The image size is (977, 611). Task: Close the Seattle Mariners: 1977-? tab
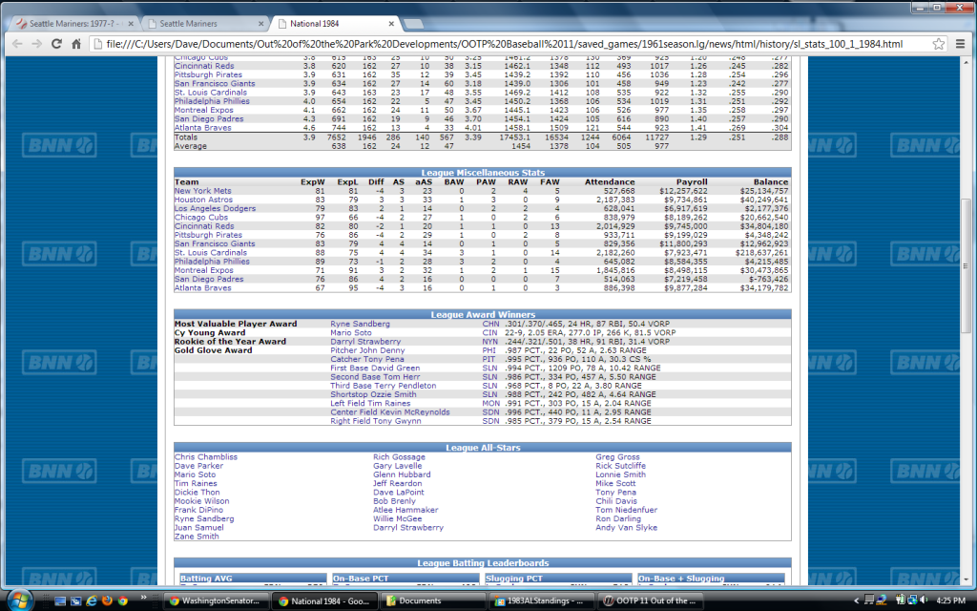130,24
